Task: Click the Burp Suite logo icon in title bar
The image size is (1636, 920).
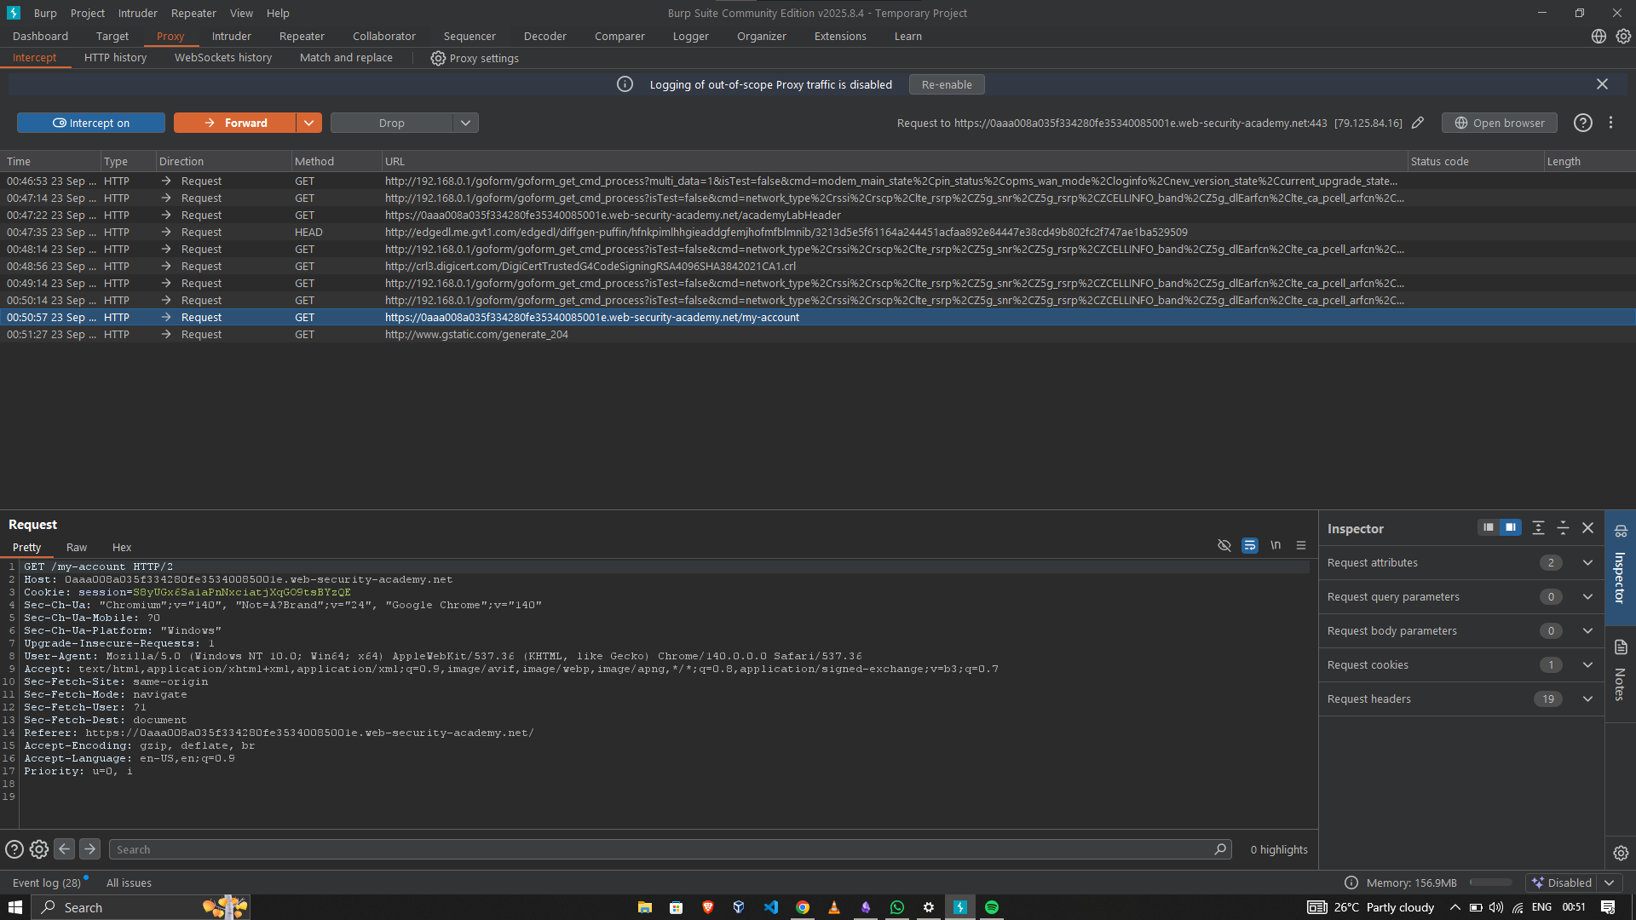Action: 14,13
